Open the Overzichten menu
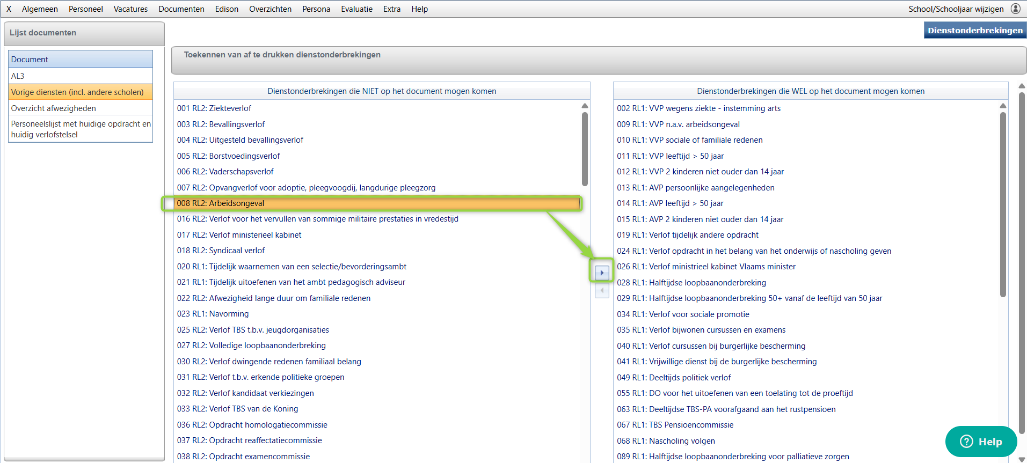 point(270,9)
